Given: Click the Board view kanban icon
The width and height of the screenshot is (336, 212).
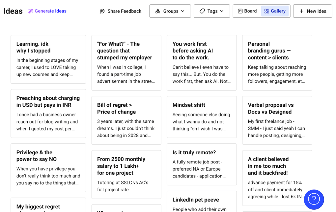Looking at the screenshot, I should [x=240, y=11].
